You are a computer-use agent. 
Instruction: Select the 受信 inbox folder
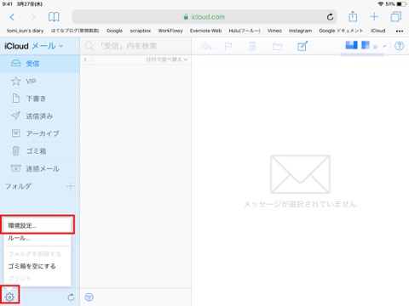click(x=40, y=64)
